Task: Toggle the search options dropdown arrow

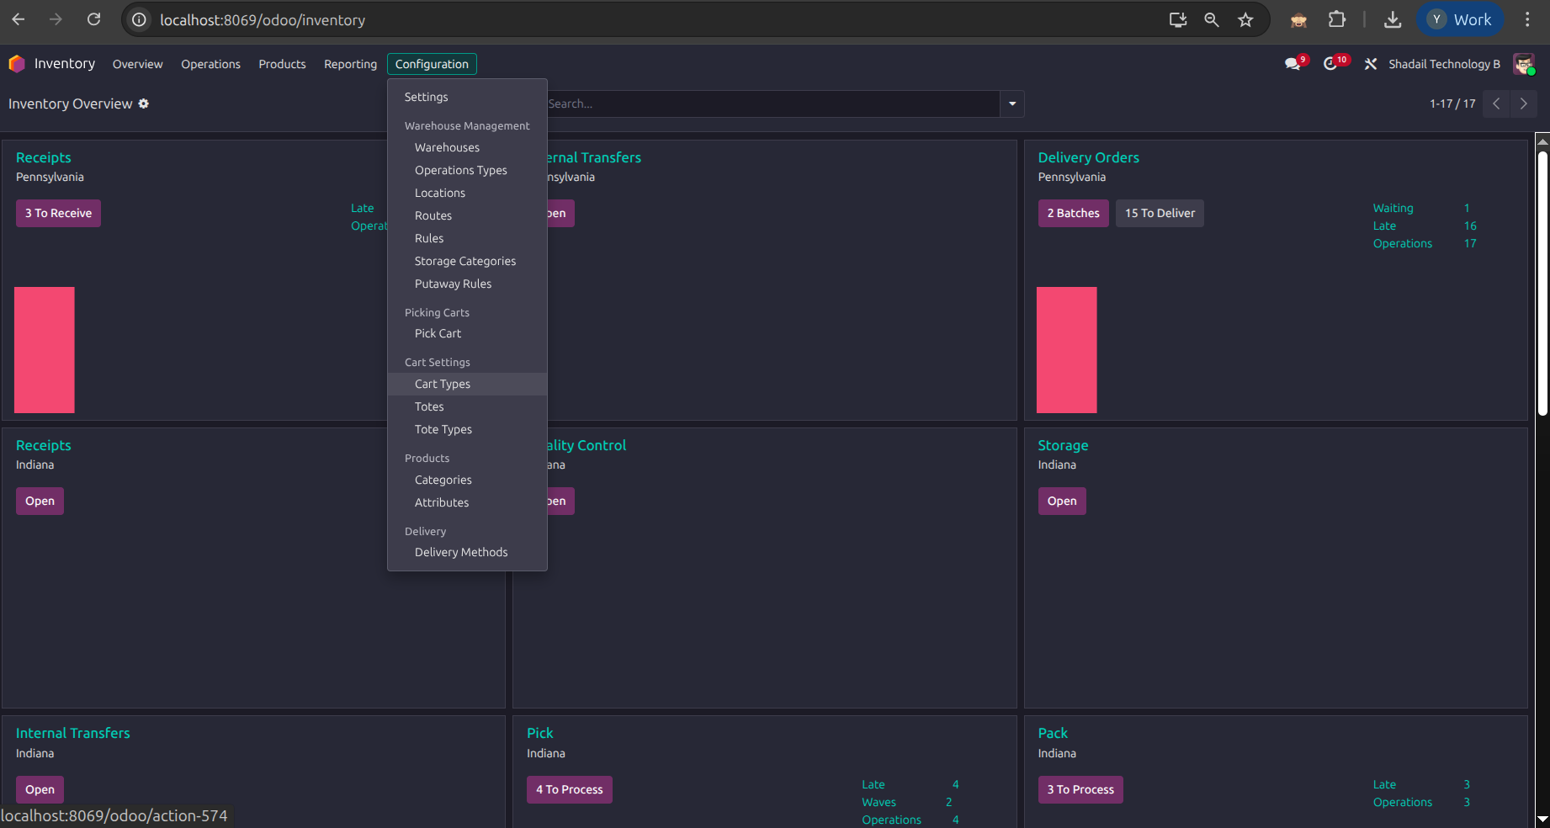Action: tap(1012, 103)
